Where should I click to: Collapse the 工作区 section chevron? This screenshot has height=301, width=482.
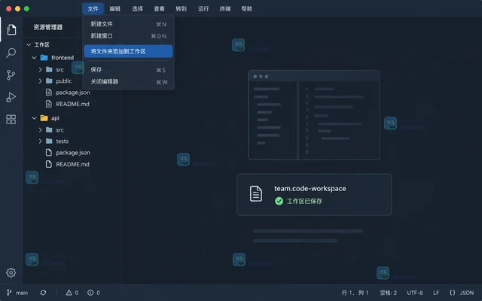[x=29, y=45]
